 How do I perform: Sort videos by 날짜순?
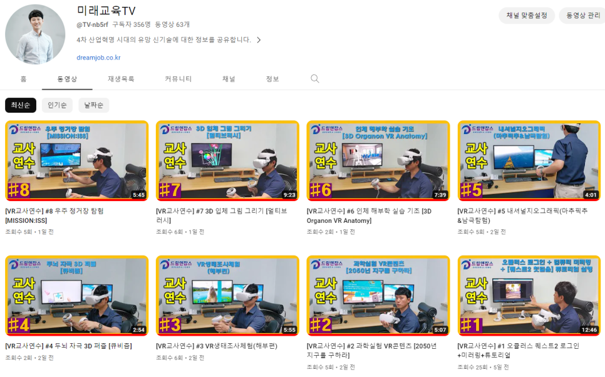coord(94,105)
